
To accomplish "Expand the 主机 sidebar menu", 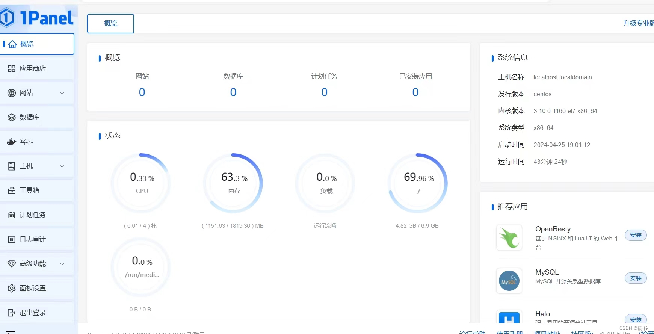I will tap(62, 166).
